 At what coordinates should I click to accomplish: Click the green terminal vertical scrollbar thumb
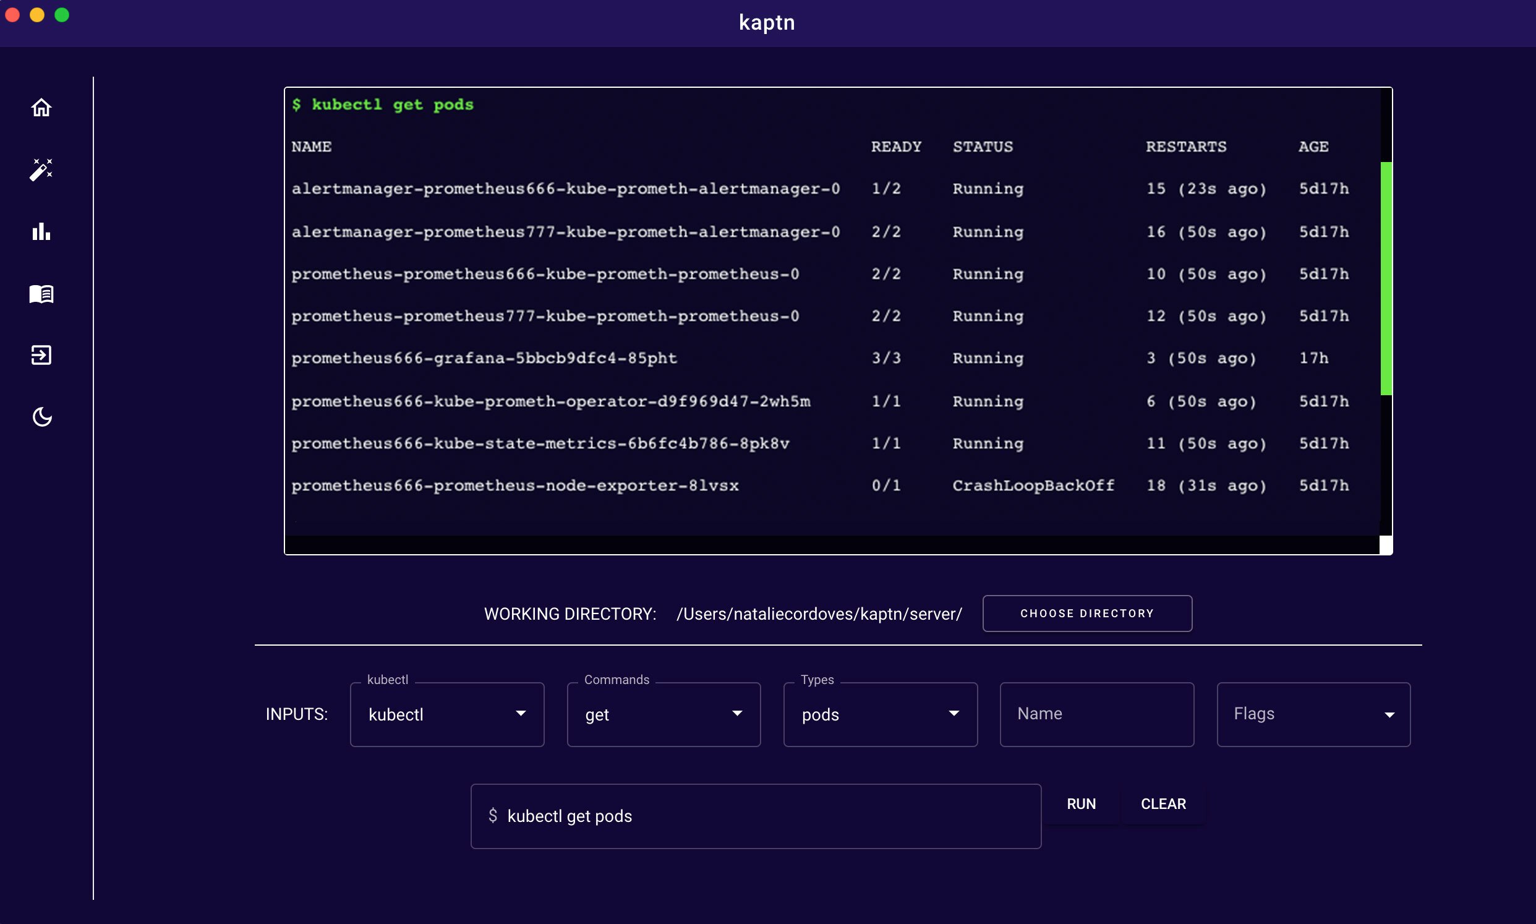[1386, 278]
